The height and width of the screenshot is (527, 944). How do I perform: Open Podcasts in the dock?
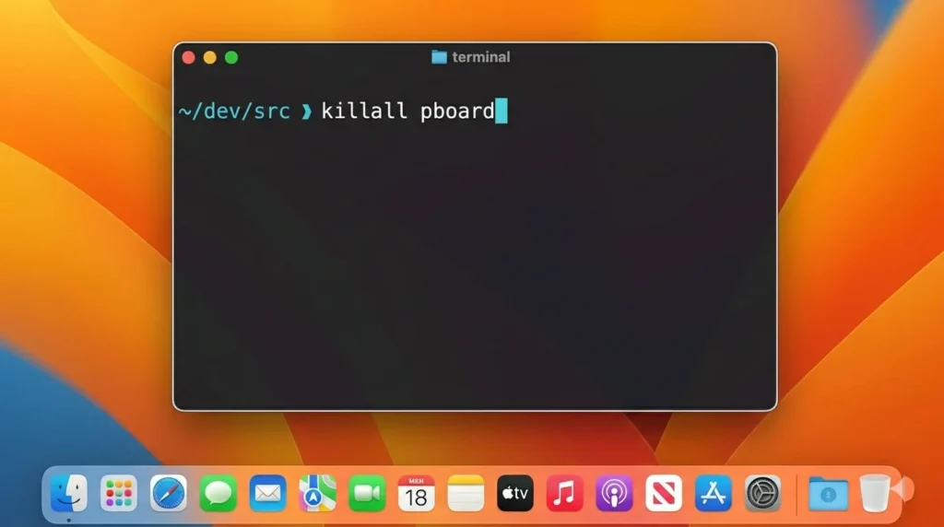click(x=614, y=493)
